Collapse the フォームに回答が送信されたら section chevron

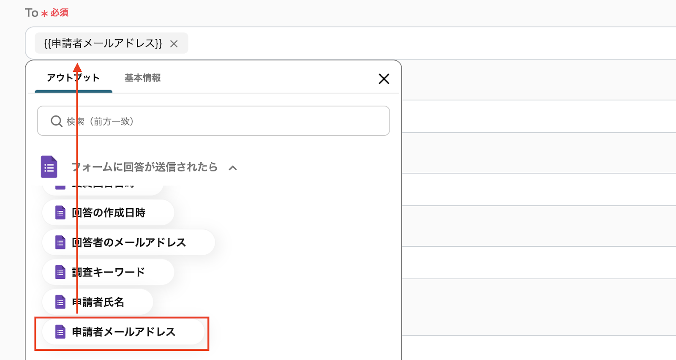233,168
